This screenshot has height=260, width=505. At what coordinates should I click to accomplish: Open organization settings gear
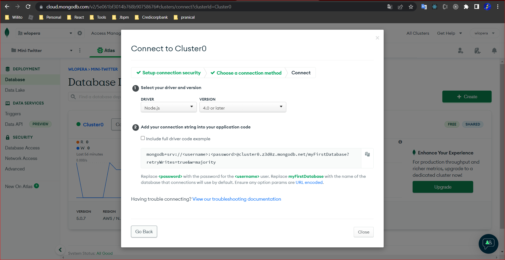point(80,33)
